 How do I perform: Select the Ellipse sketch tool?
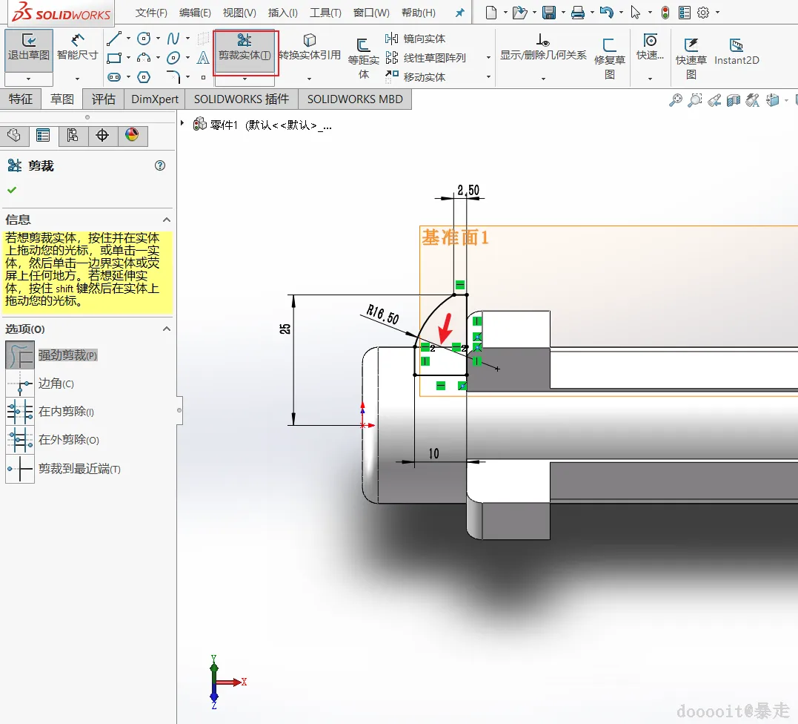click(173, 58)
